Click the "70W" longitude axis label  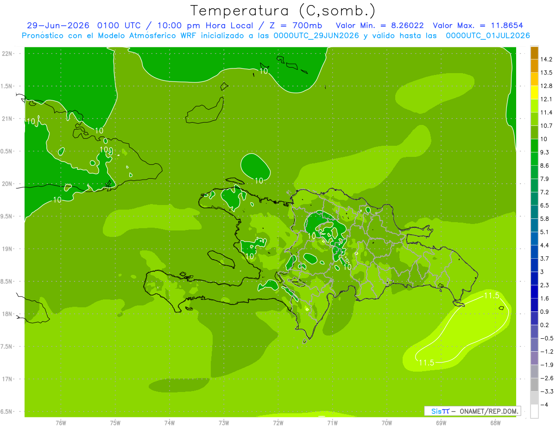(387, 423)
